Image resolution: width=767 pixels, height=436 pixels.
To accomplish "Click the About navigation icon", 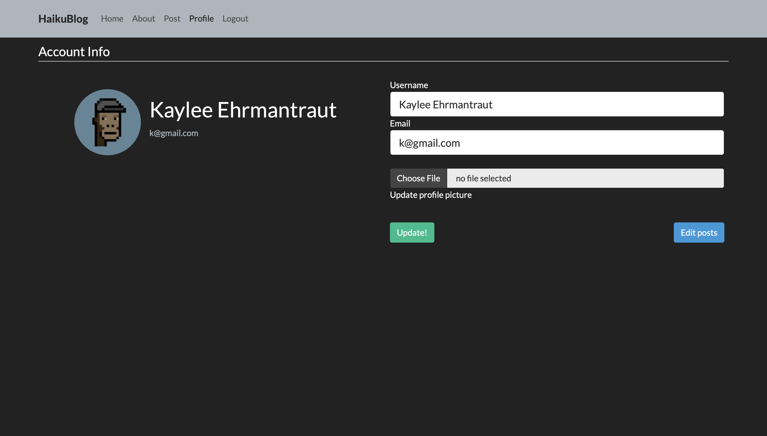I will click(143, 18).
